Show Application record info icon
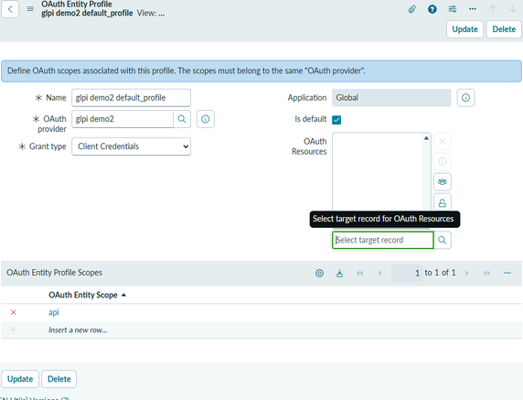This screenshot has height=400, width=523. 465,98
